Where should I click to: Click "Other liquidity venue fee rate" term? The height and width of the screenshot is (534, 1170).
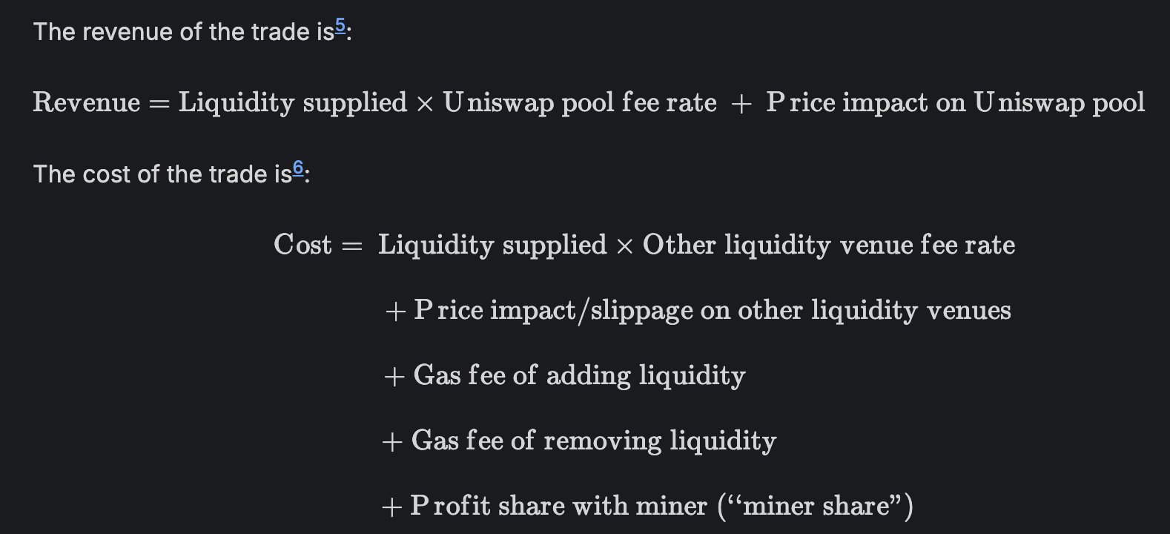click(x=829, y=245)
